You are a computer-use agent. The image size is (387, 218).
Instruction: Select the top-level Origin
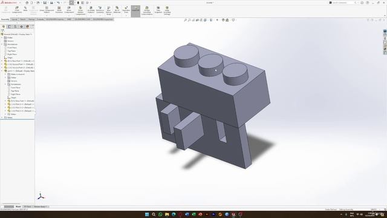[x=10, y=58]
